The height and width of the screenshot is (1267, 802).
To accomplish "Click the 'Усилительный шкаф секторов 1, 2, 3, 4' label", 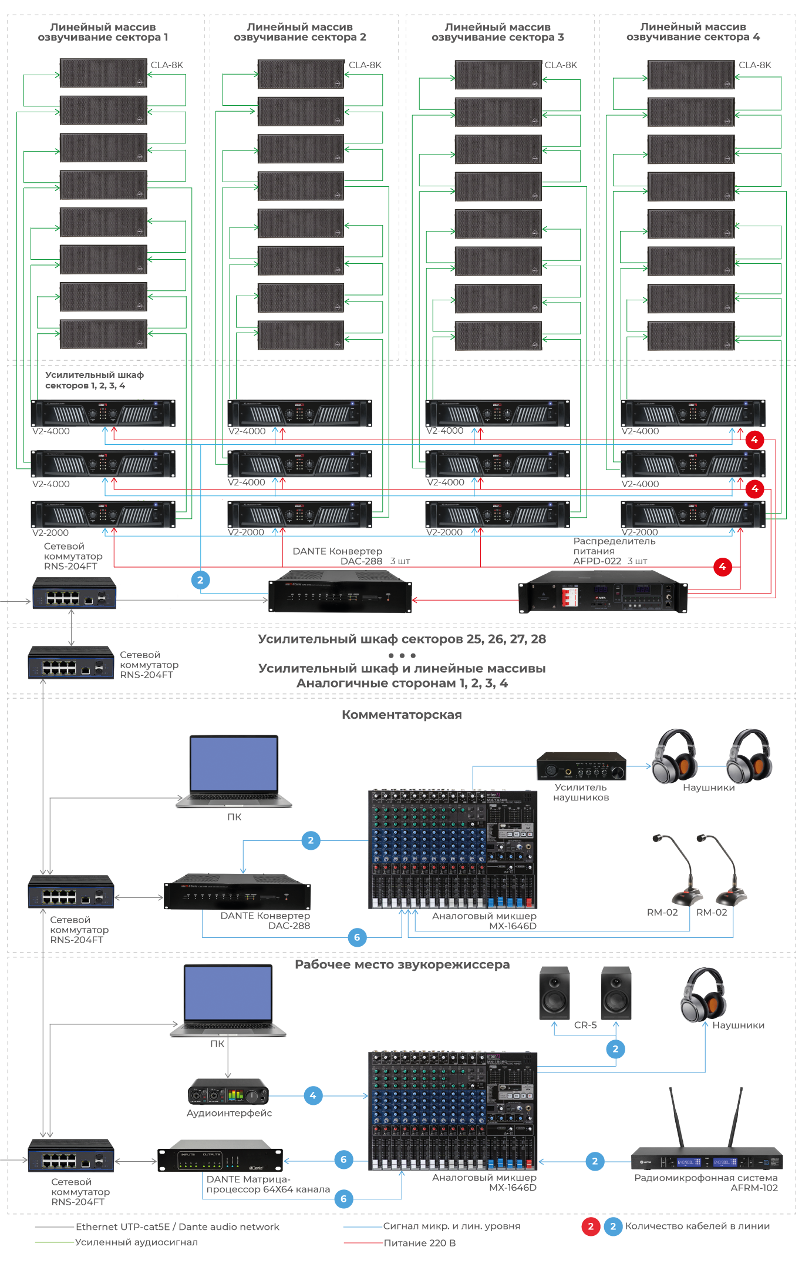I will tap(95, 380).
